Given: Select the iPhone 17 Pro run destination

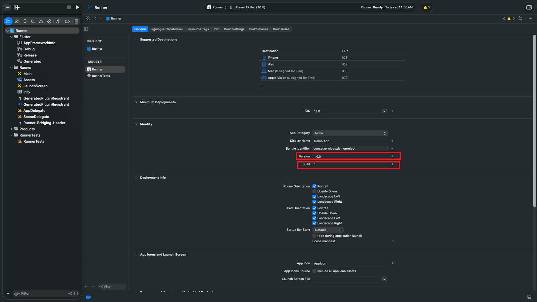Looking at the screenshot, I should (x=247, y=7).
